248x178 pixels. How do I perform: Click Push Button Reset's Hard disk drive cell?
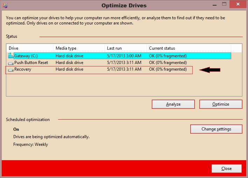click(70, 63)
